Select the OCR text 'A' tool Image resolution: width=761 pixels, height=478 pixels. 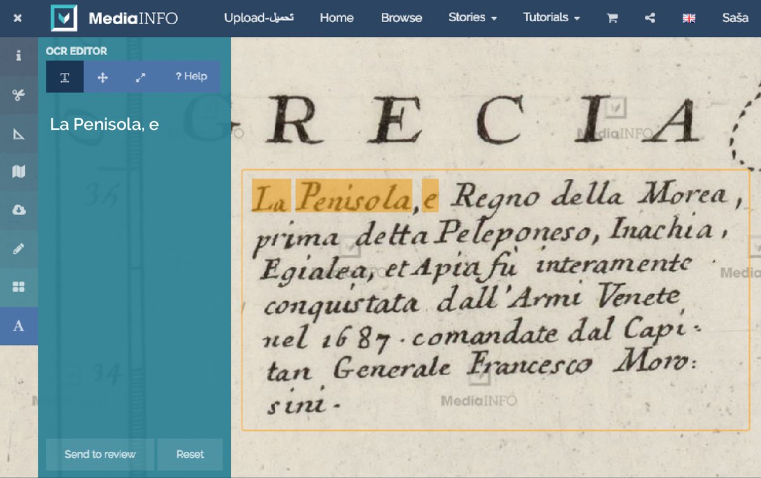click(18, 326)
